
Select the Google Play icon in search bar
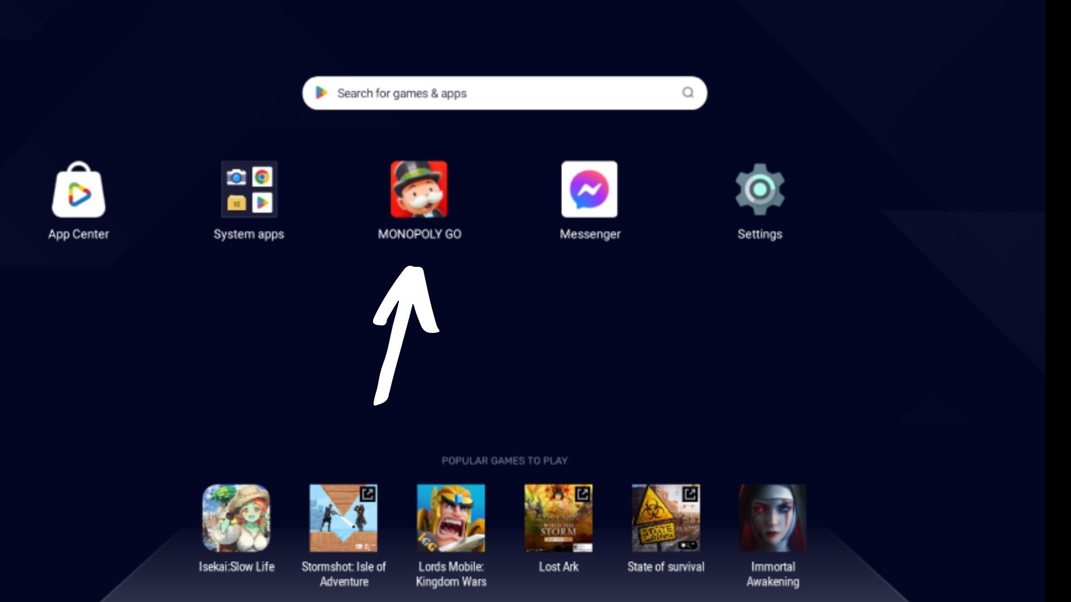tap(321, 93)
